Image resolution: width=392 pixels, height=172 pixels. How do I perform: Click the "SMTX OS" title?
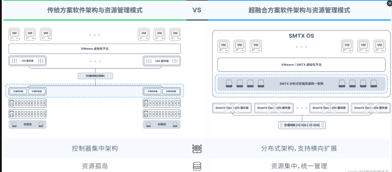(301, 36)
